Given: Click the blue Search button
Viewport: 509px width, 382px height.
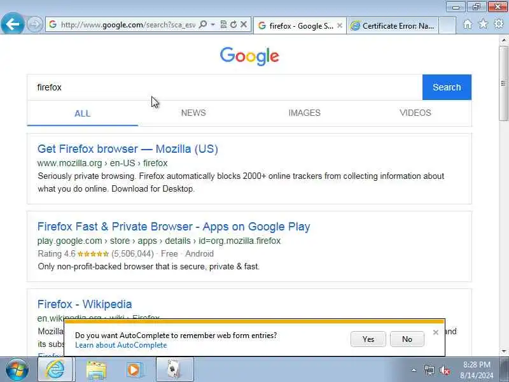Looking at the screenshot, I should pyautogui.click(x=447, y=87).
